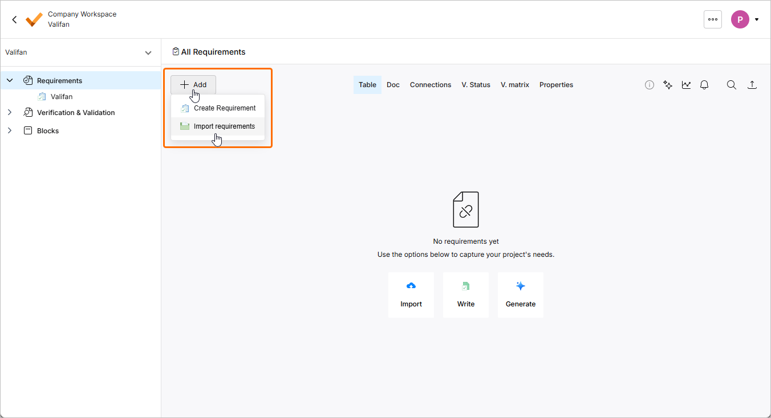Screen dimensions: 771x418
Task: Switch to the Table tab
Action: (x=368, y=85)
